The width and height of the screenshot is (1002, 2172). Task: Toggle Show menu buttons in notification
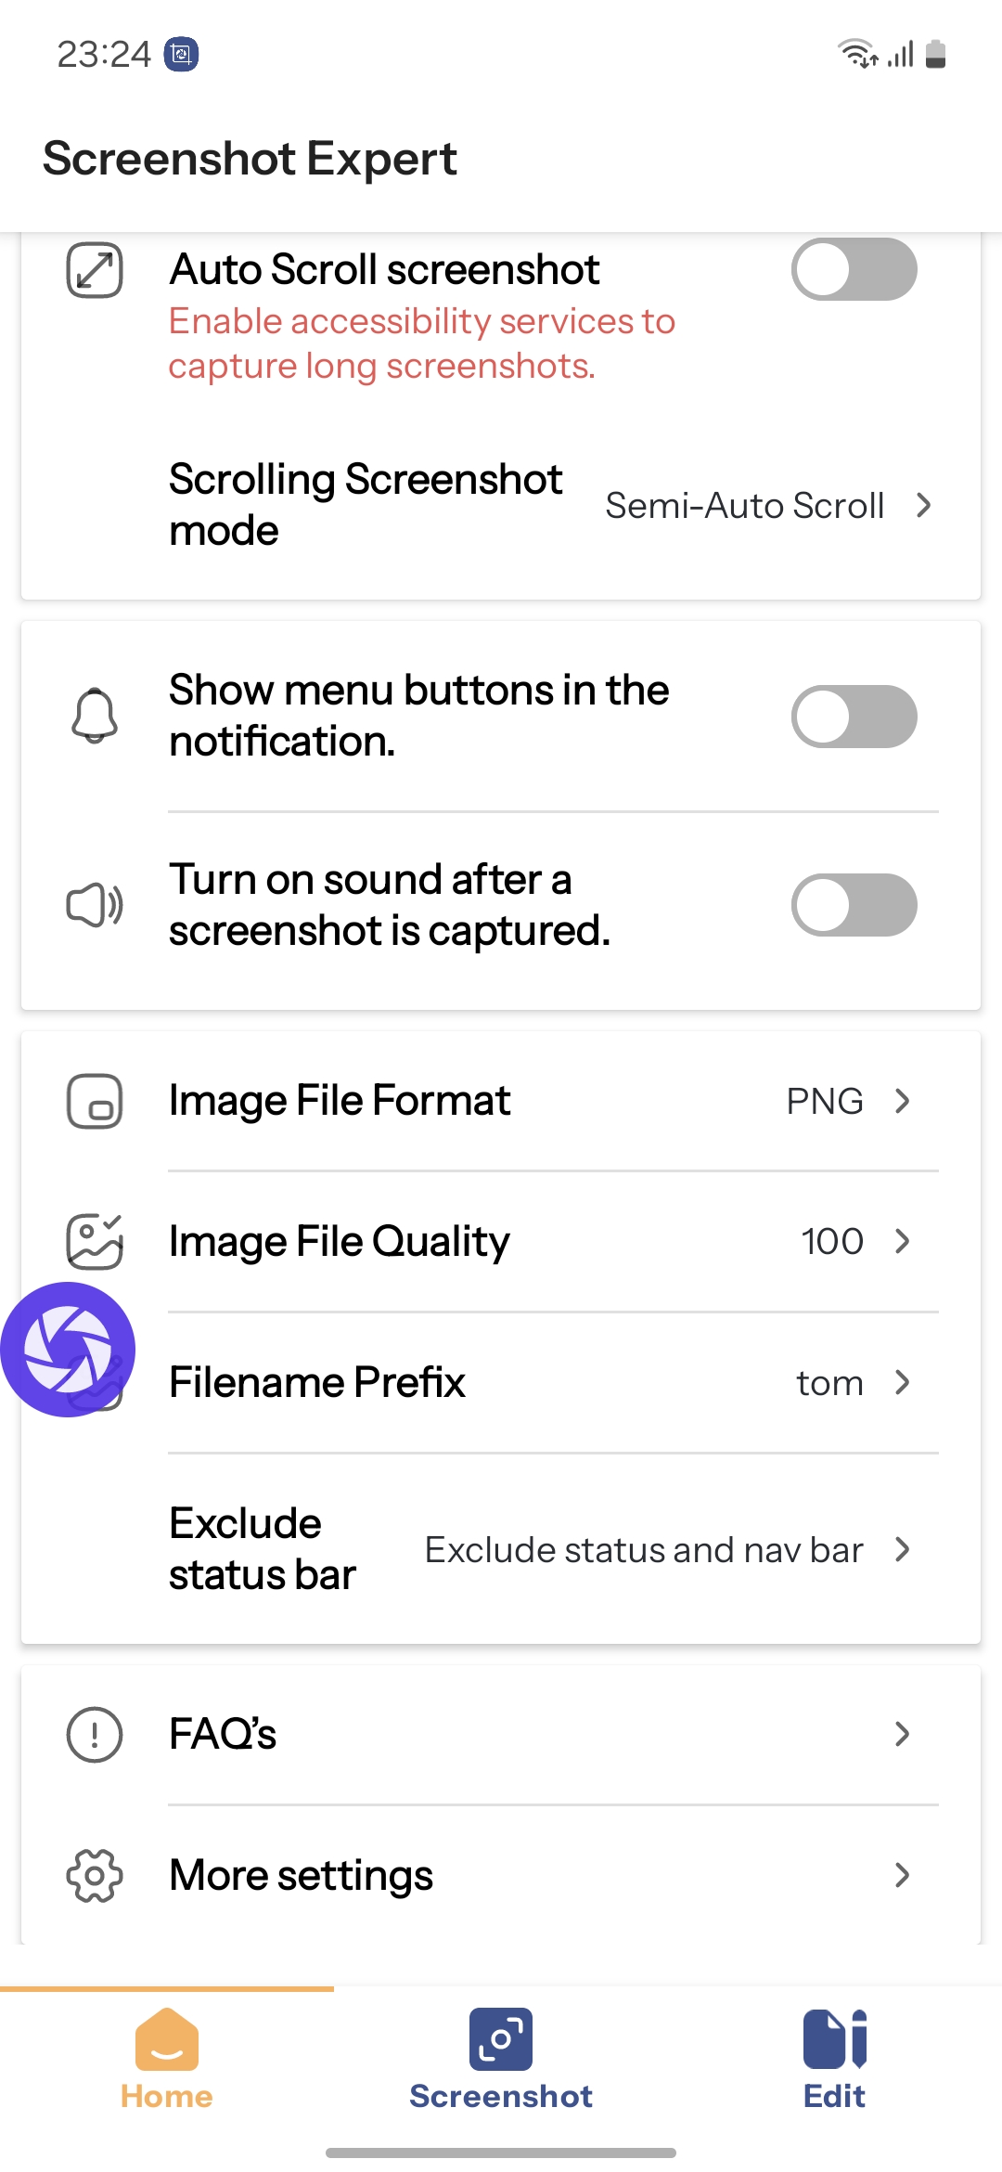854,717
